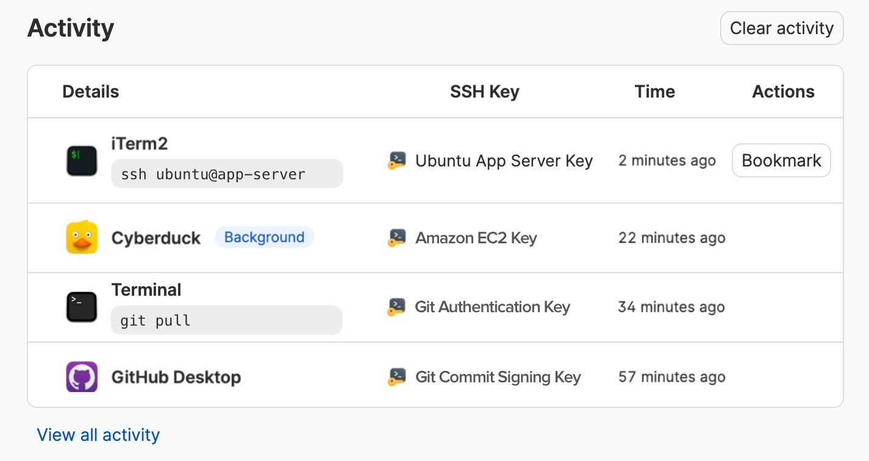Click the Actions column header

tap(784, 91)
